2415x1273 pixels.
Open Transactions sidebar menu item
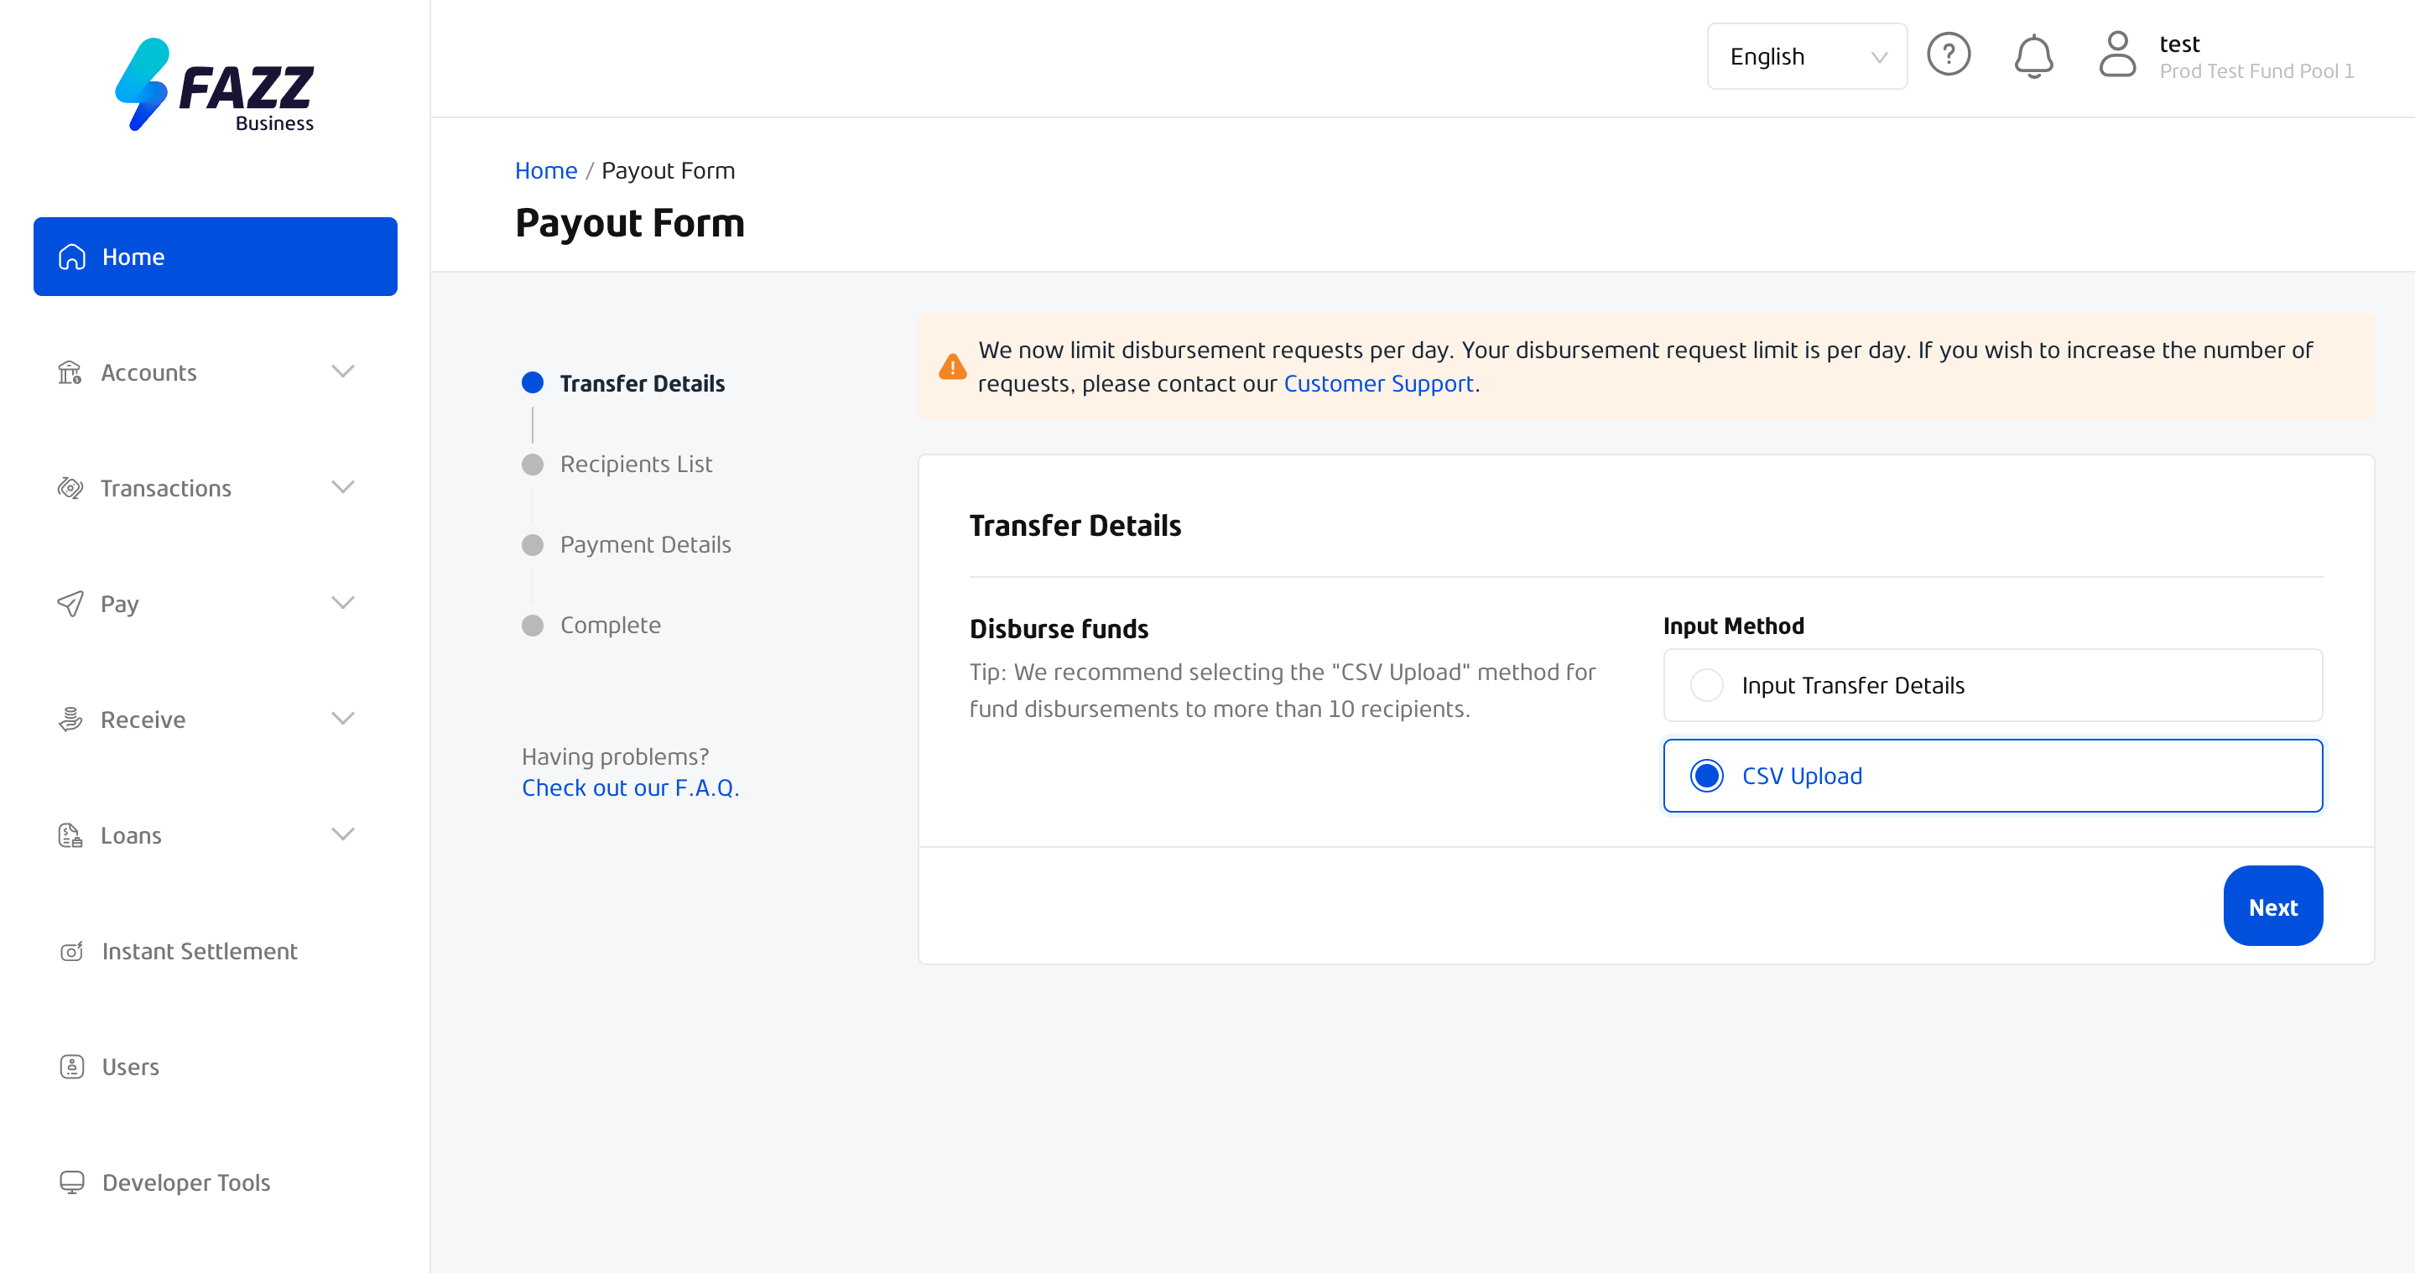point(216,487)
